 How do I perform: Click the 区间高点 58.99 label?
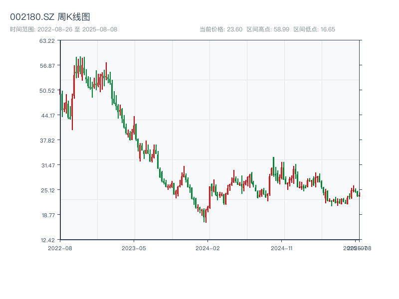click(x=268, y=29)
